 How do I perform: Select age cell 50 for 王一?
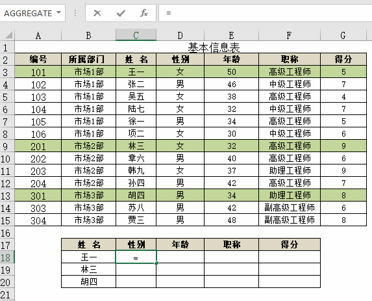pyautogui.click(x=231, y=72)
